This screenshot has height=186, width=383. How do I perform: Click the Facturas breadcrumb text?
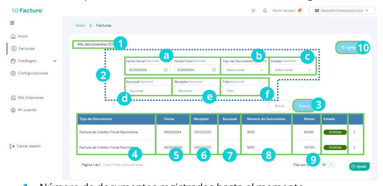104,25
